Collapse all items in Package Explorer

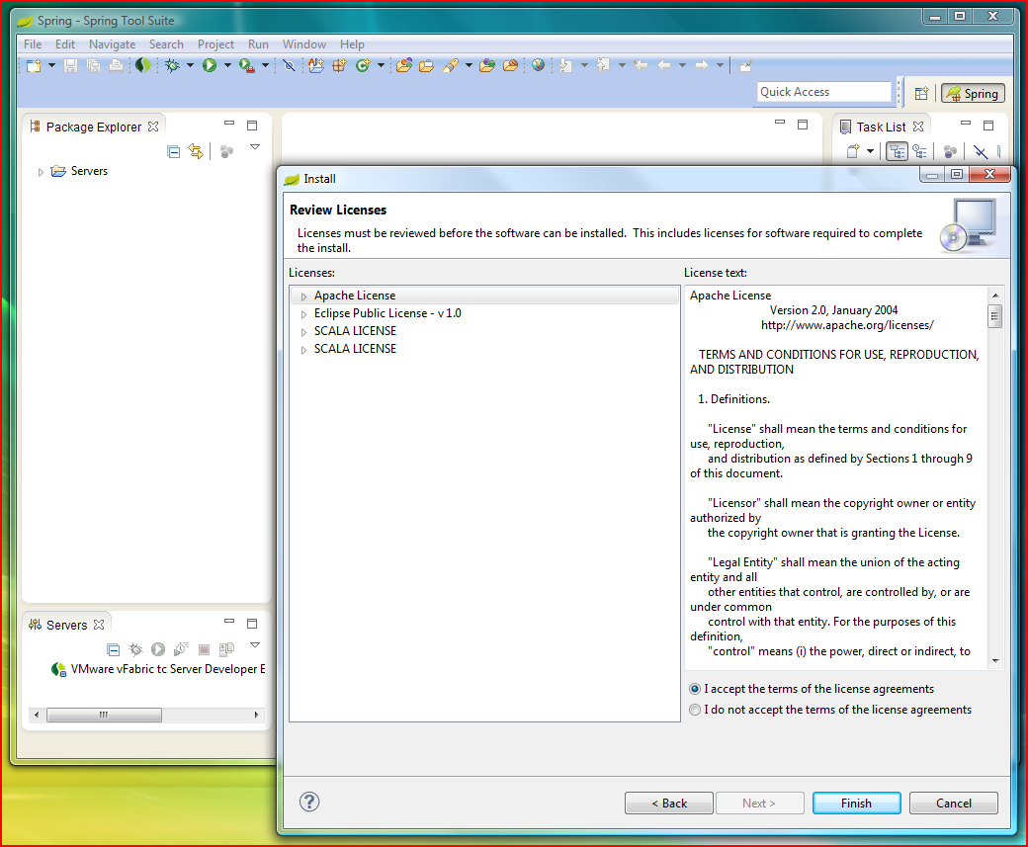point(173,150)
